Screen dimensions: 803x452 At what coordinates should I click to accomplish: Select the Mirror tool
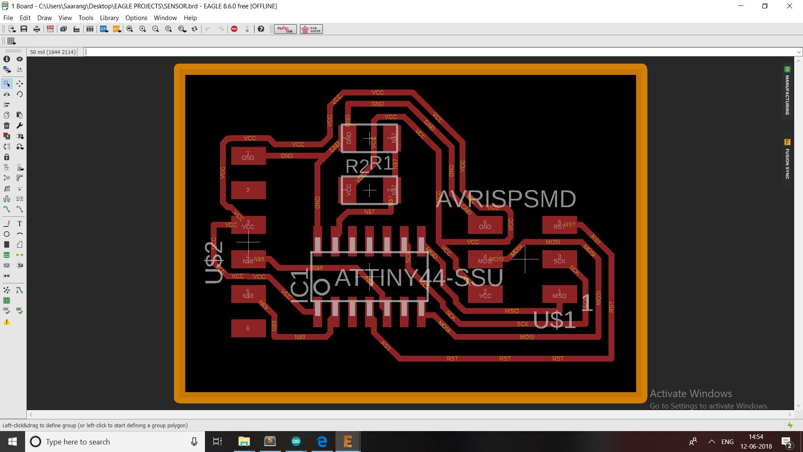(x=7, y=94)
